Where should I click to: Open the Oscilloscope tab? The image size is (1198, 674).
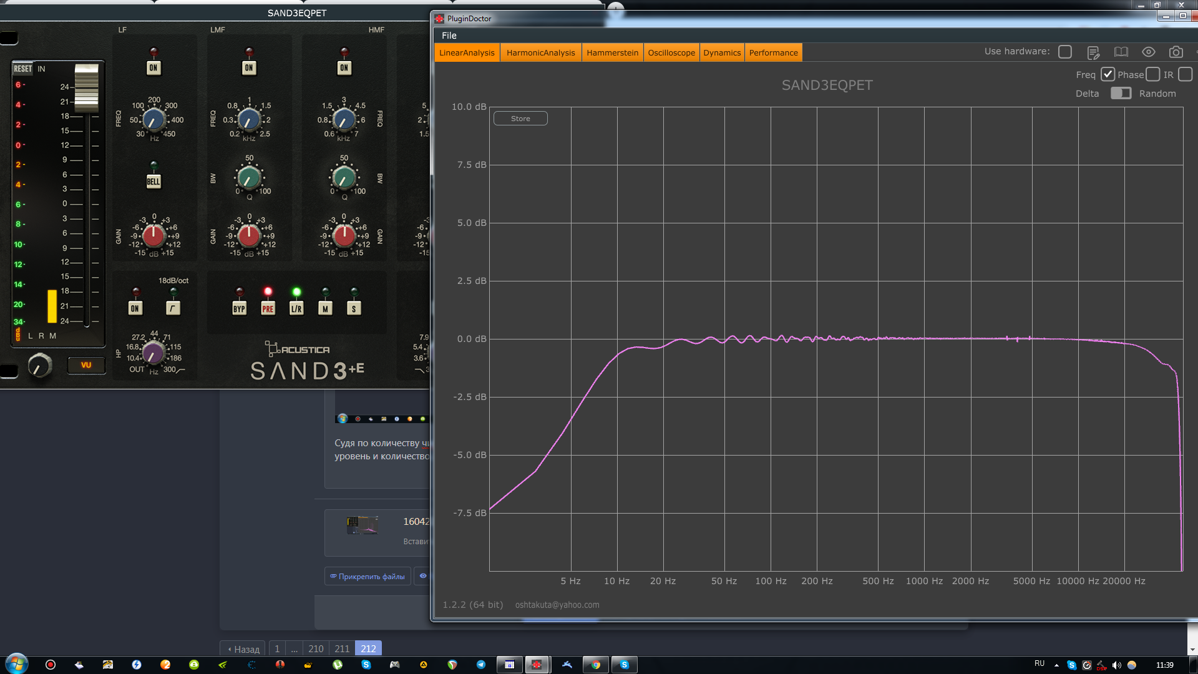(671, 52)
